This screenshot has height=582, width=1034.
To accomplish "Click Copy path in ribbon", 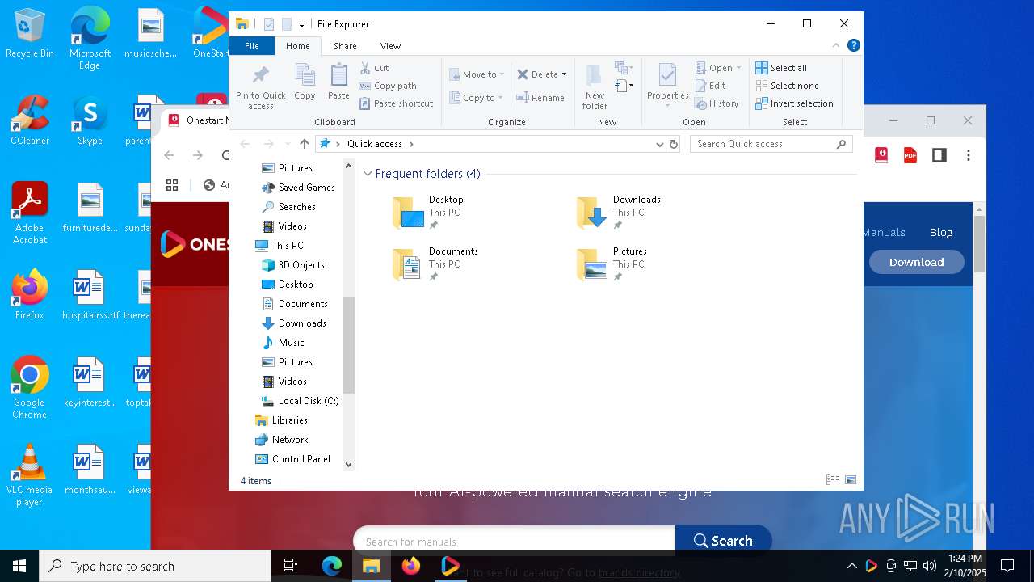I will click(x=388, y=86).
